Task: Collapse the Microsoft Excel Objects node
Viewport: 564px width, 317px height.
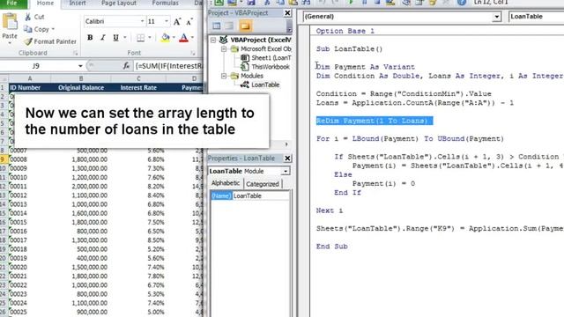Action: coord(224,49)
